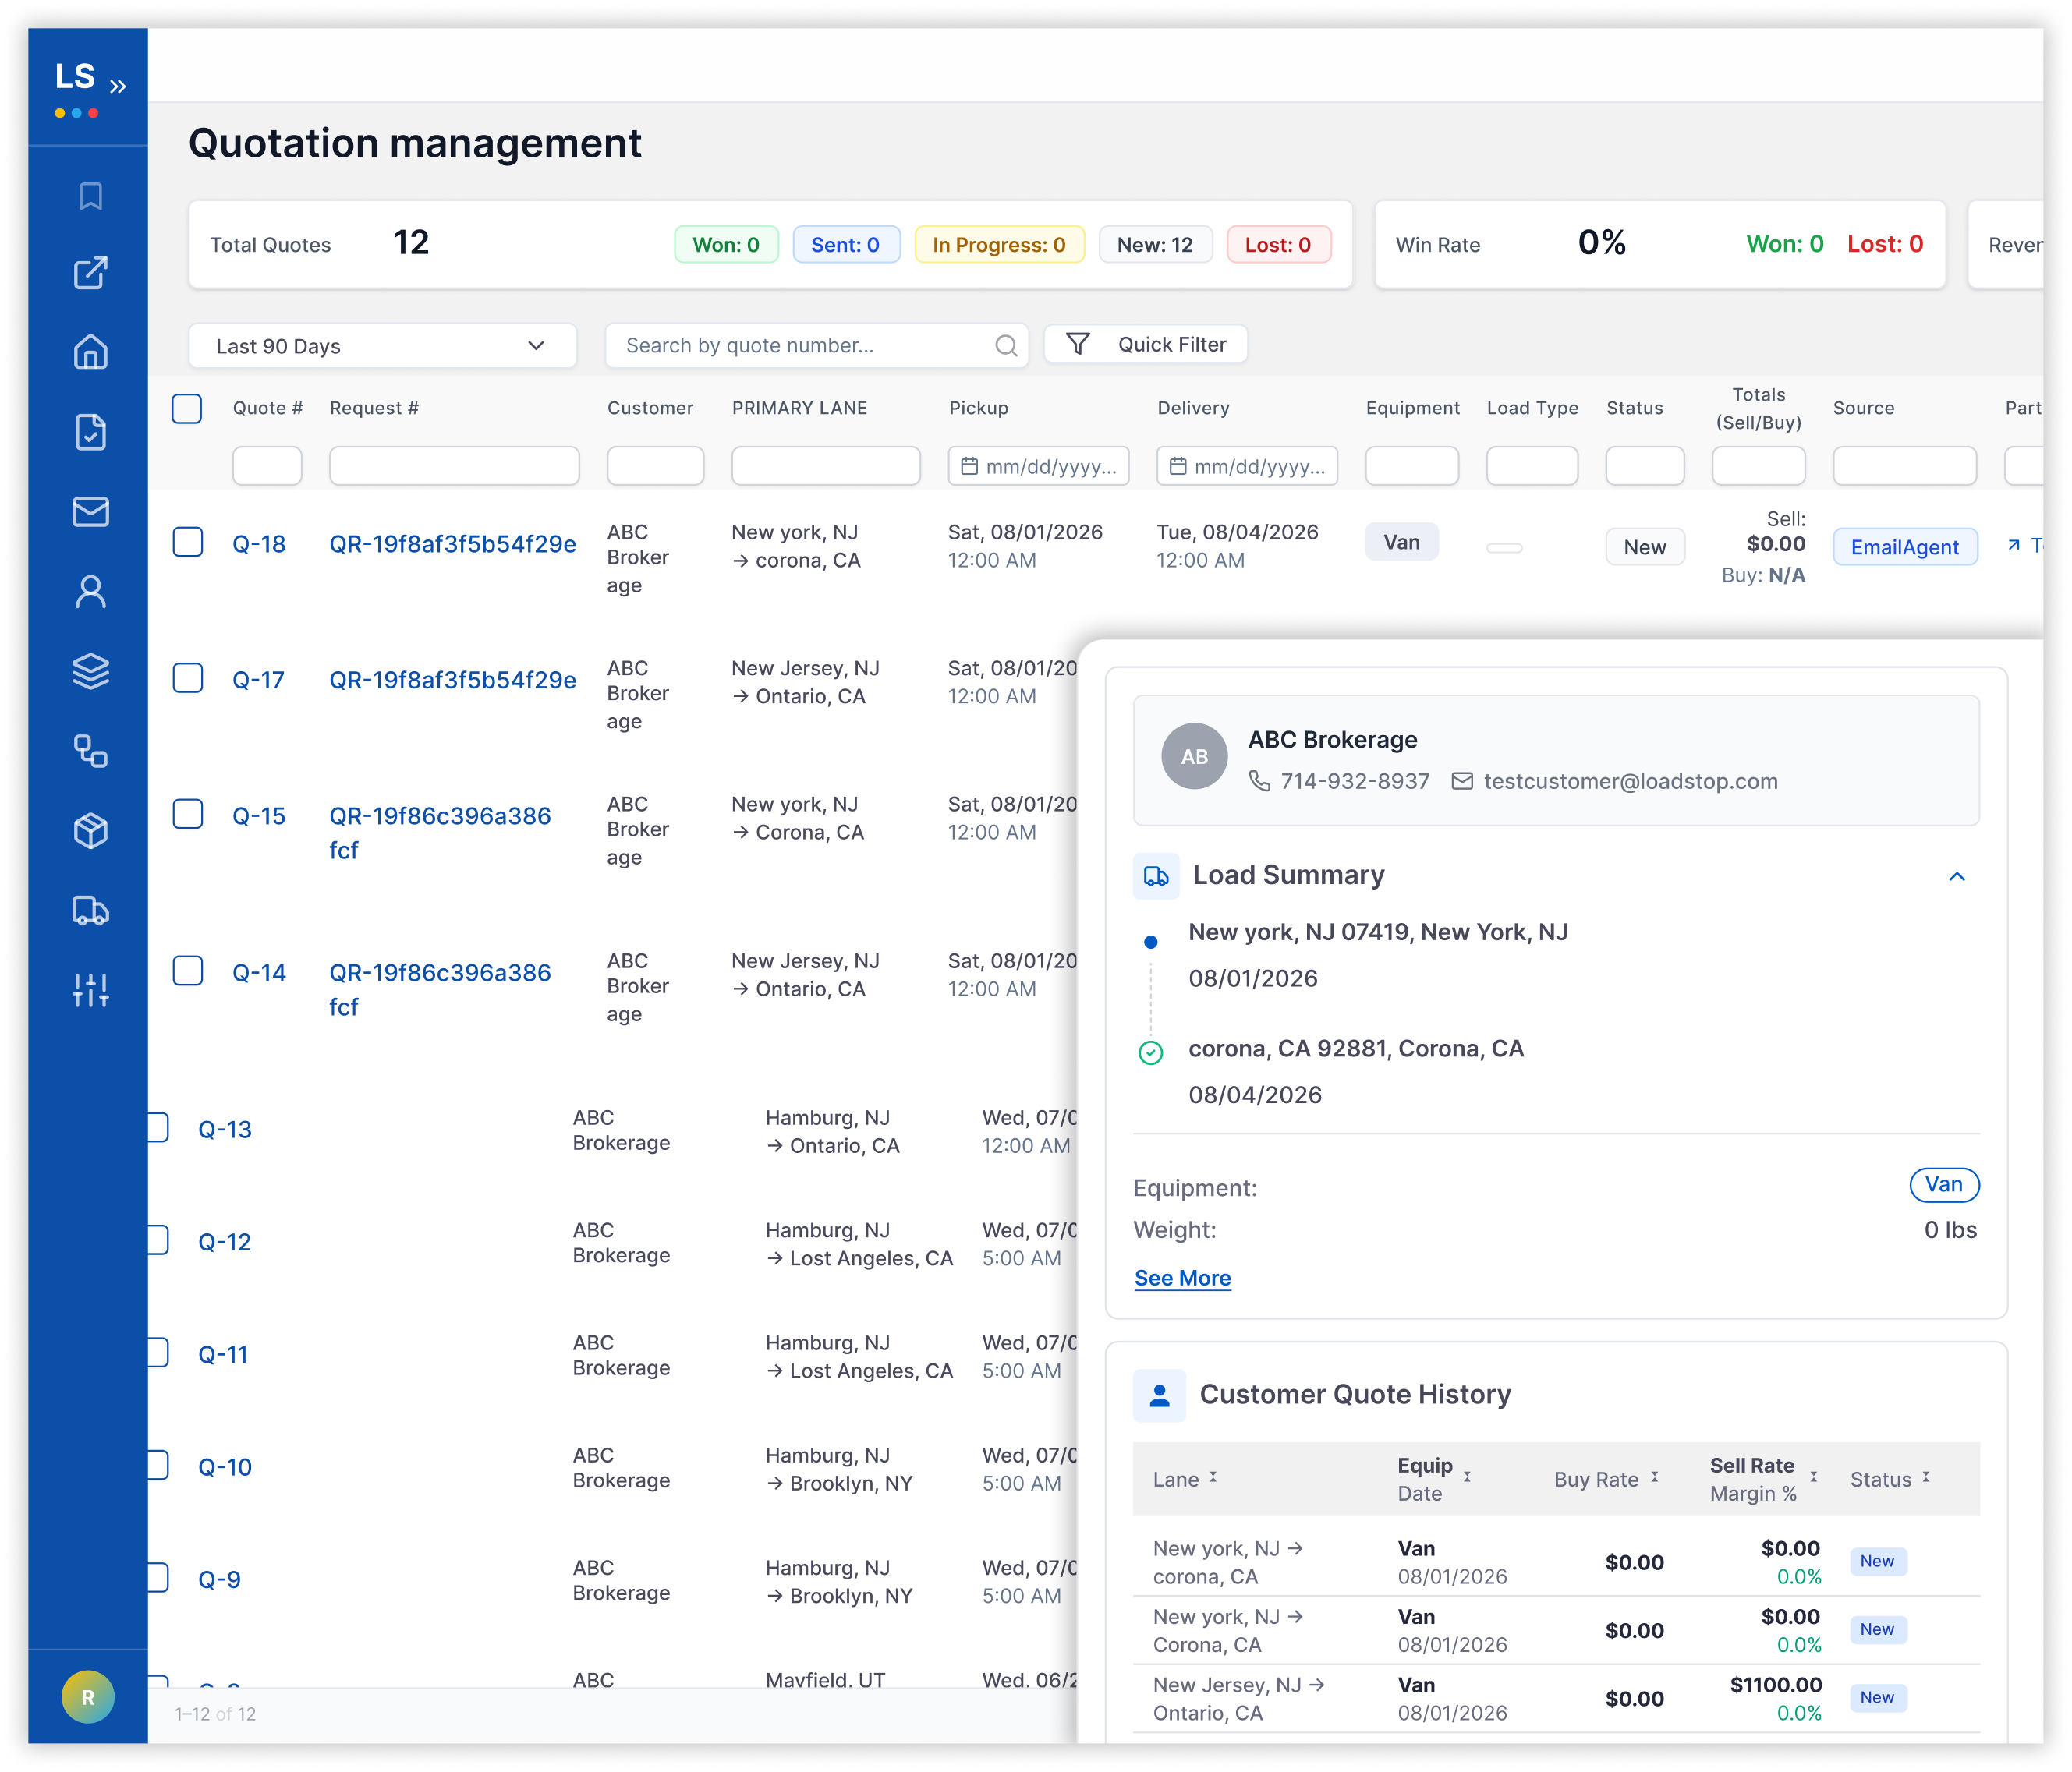The height and width of the screenshot is (1772, 2072).
Task: Click the R user avatar
Action: pos(88,1697)
